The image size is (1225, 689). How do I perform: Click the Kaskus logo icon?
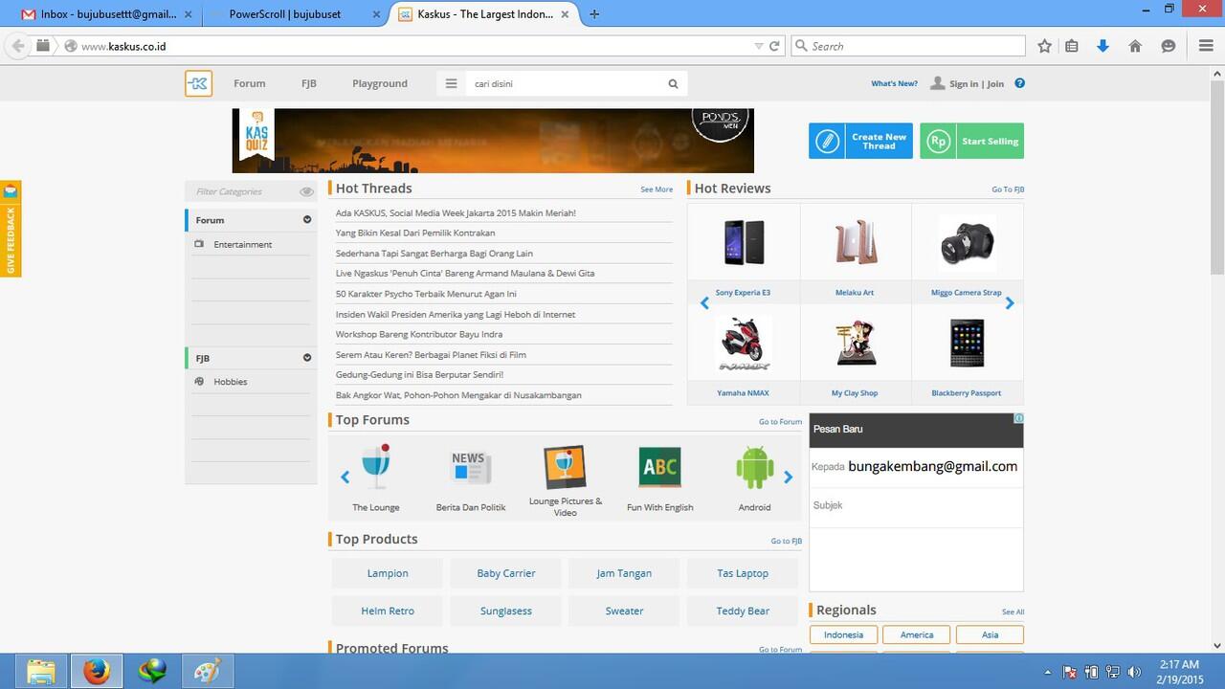tap(198, 83)
